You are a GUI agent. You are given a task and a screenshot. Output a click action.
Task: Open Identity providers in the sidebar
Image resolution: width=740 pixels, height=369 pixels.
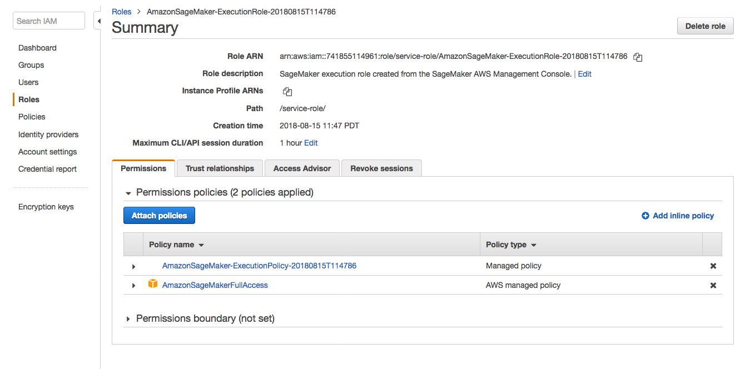coord(48,134)
